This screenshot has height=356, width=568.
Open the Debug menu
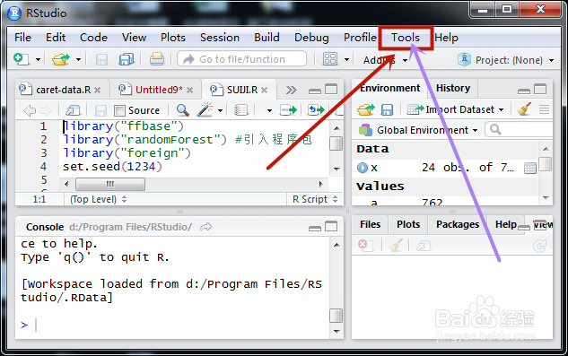pyautogui.click(x=311, y=38)
